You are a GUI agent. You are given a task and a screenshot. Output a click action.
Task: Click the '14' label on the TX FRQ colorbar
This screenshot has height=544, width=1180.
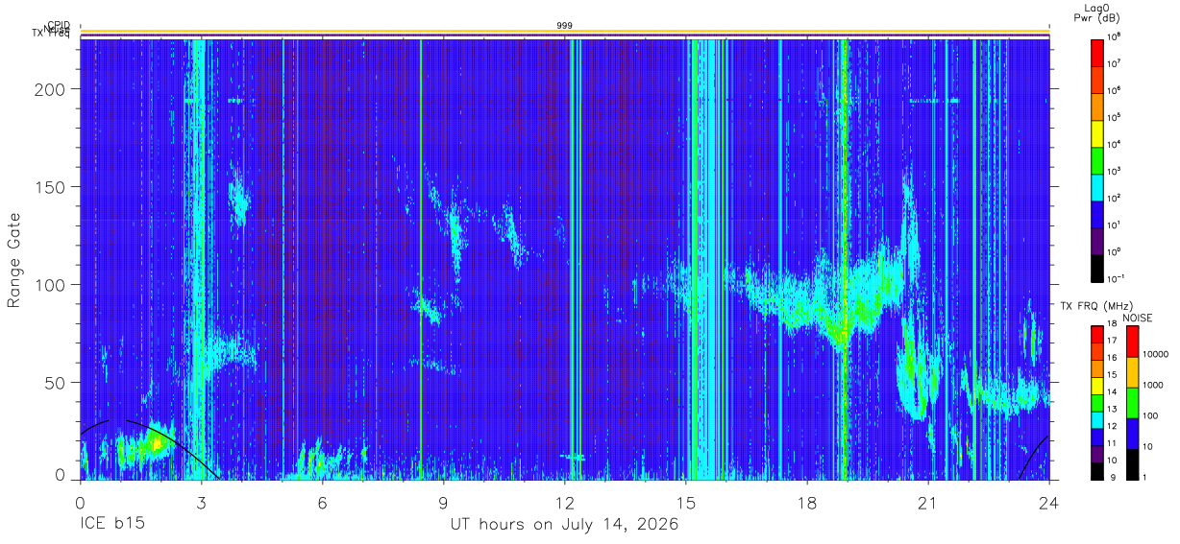[1112, 391]
